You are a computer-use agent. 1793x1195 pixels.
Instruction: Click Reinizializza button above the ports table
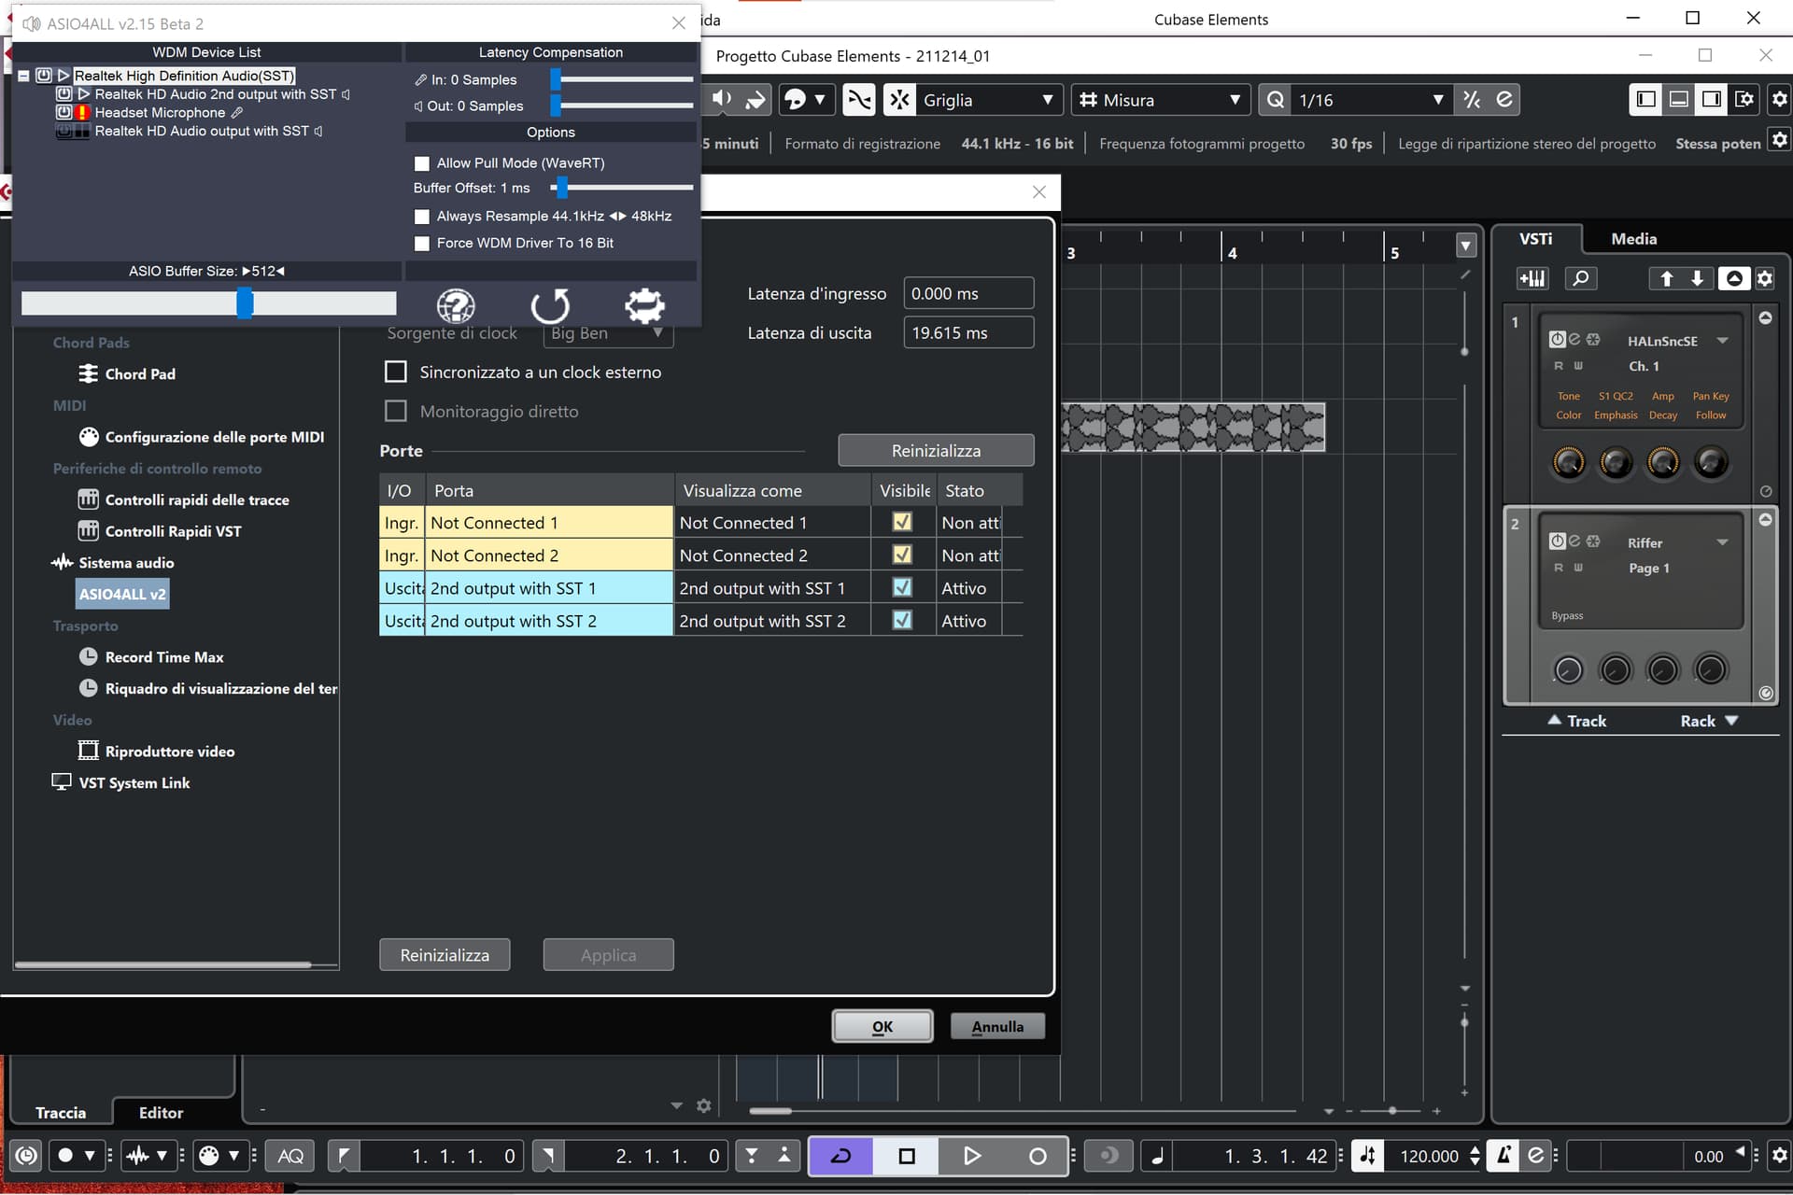[x=935, y=450]
